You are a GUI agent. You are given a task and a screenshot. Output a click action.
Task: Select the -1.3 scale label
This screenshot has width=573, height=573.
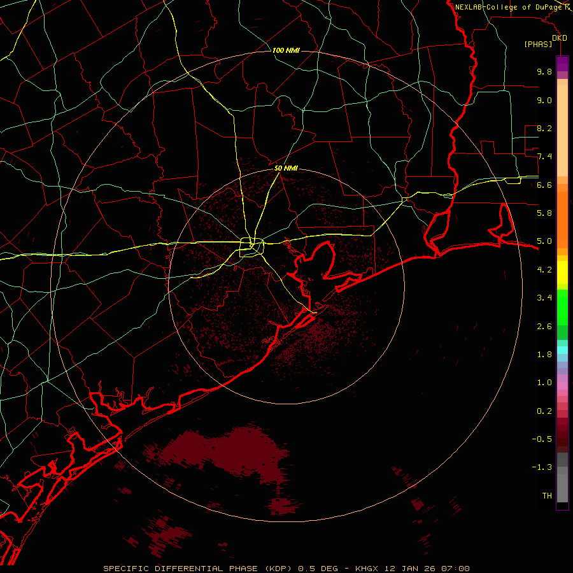point(542,467)
